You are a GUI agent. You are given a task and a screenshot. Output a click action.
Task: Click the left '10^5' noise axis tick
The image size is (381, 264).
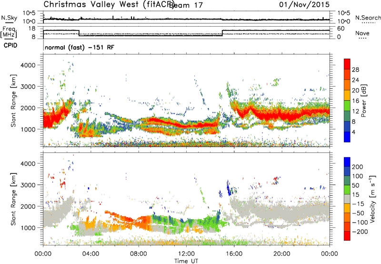(x=29, y=13)
